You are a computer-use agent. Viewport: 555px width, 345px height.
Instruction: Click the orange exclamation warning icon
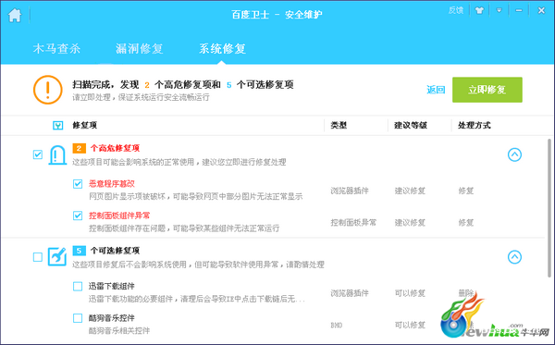(48, 90)
